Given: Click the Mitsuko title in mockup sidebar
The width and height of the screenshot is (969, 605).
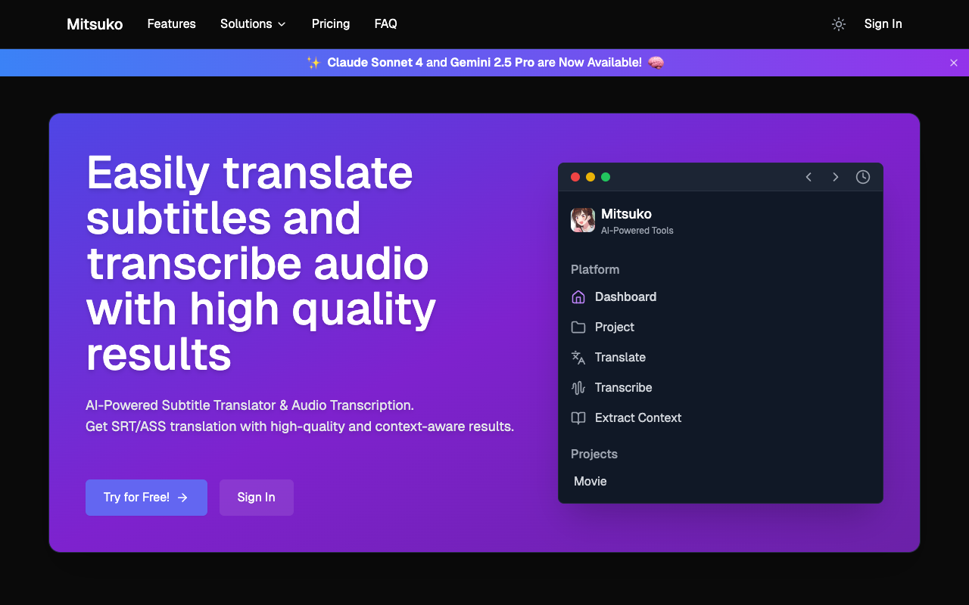Looking at the screenshot, I should 626,214.
